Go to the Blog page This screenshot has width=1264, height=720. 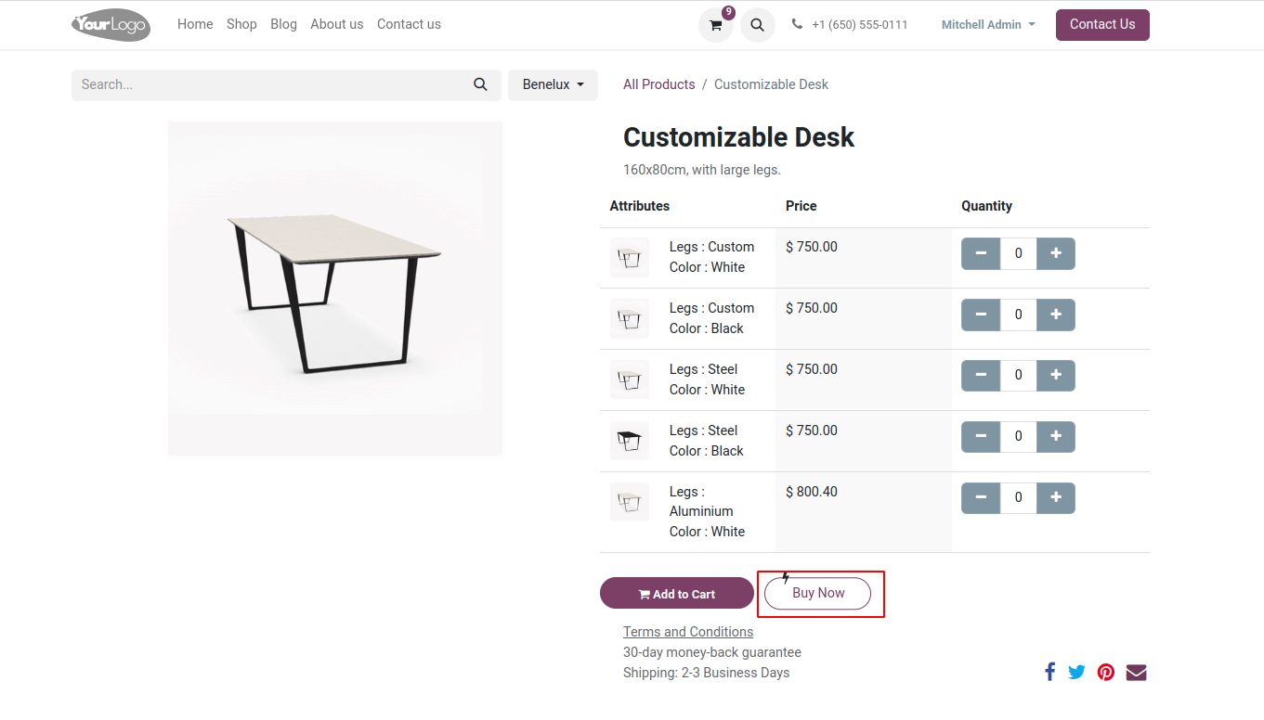(283, 24)
